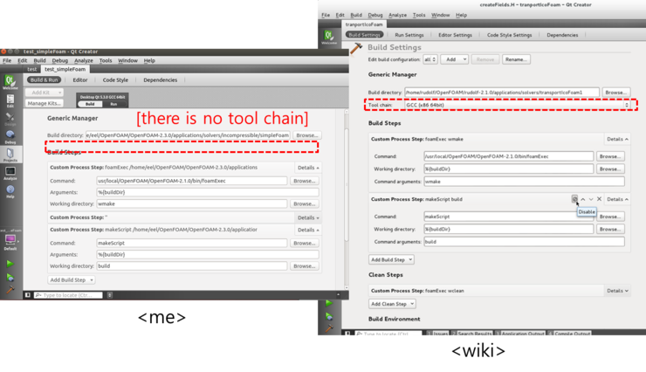646x372 pixels.
Task: Open Window menu in tranportIcoFoam window
Action: point(441,15)
